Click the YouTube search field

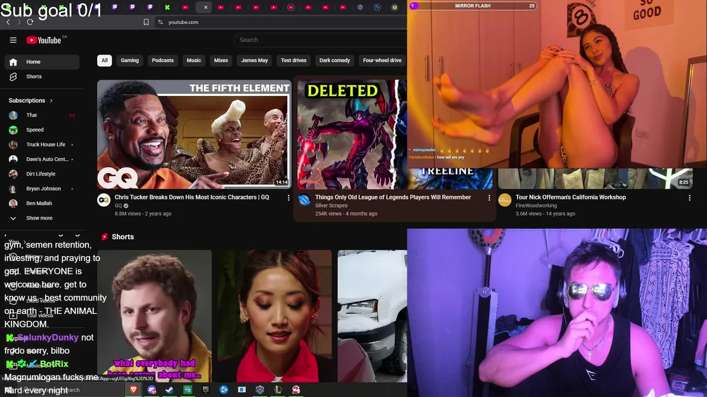[x=320, y=40]
